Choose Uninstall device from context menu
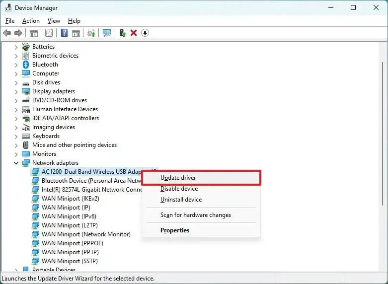388x284 pixels. click(201, 200)
